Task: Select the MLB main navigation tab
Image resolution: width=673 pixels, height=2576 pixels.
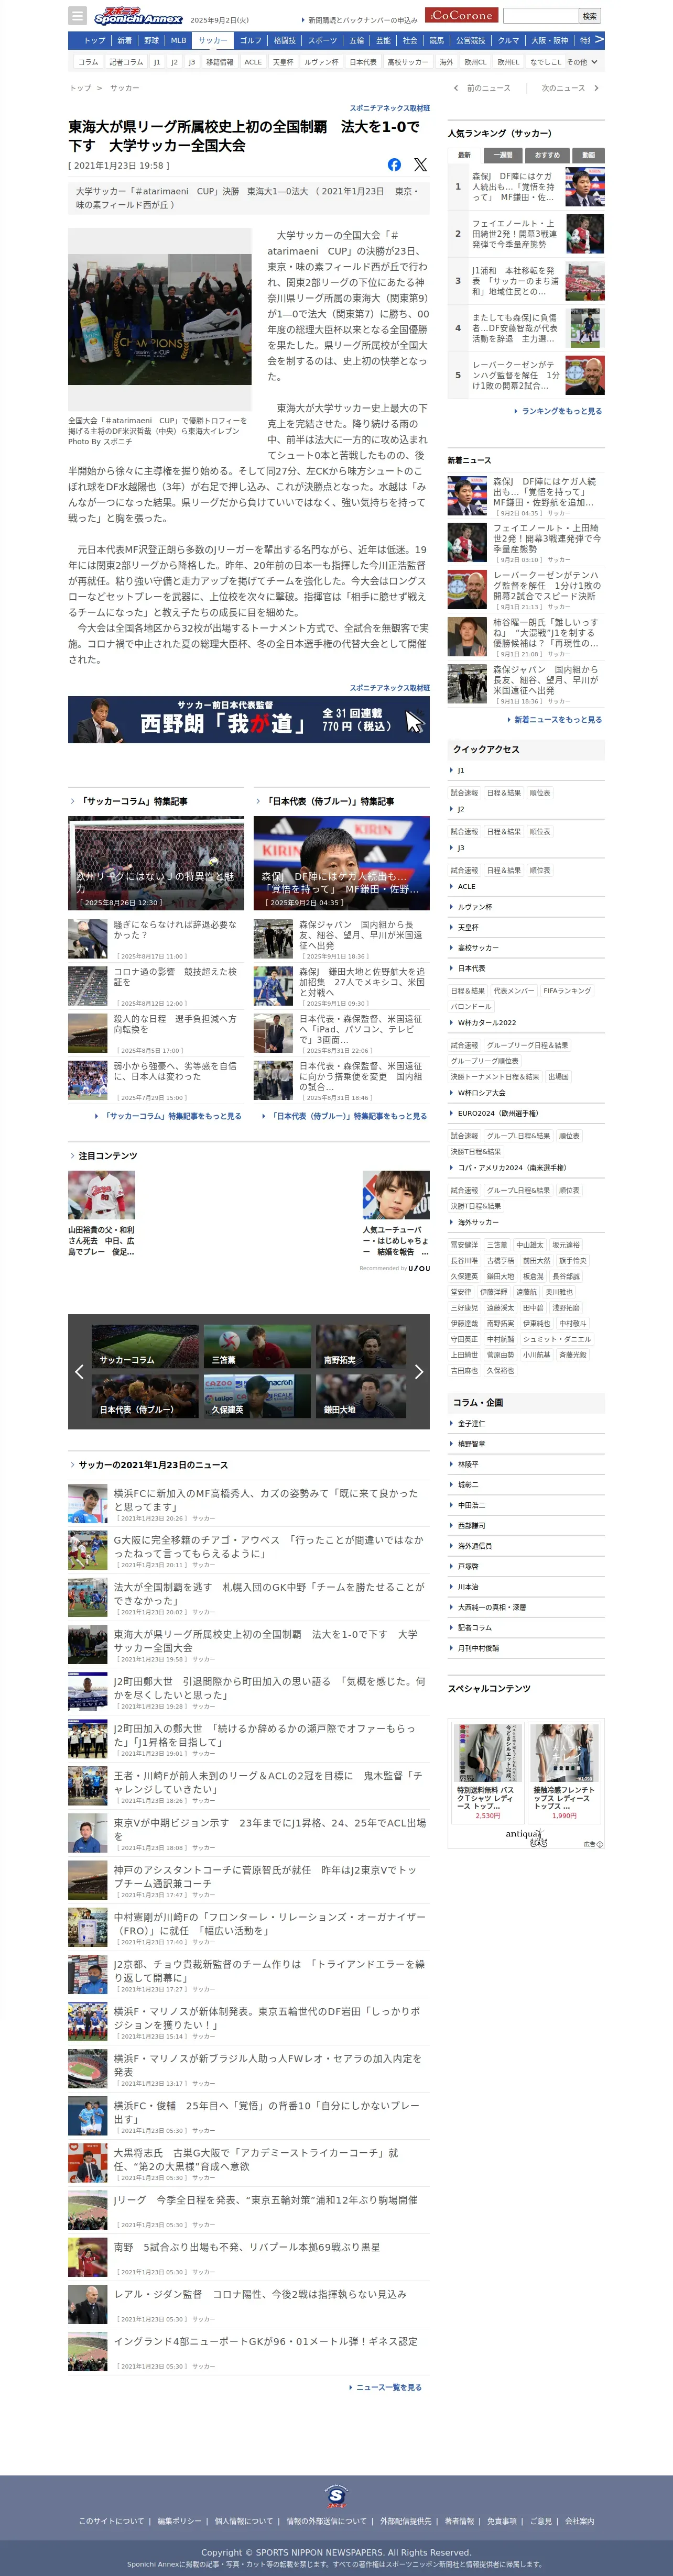Action: [178, 41]
